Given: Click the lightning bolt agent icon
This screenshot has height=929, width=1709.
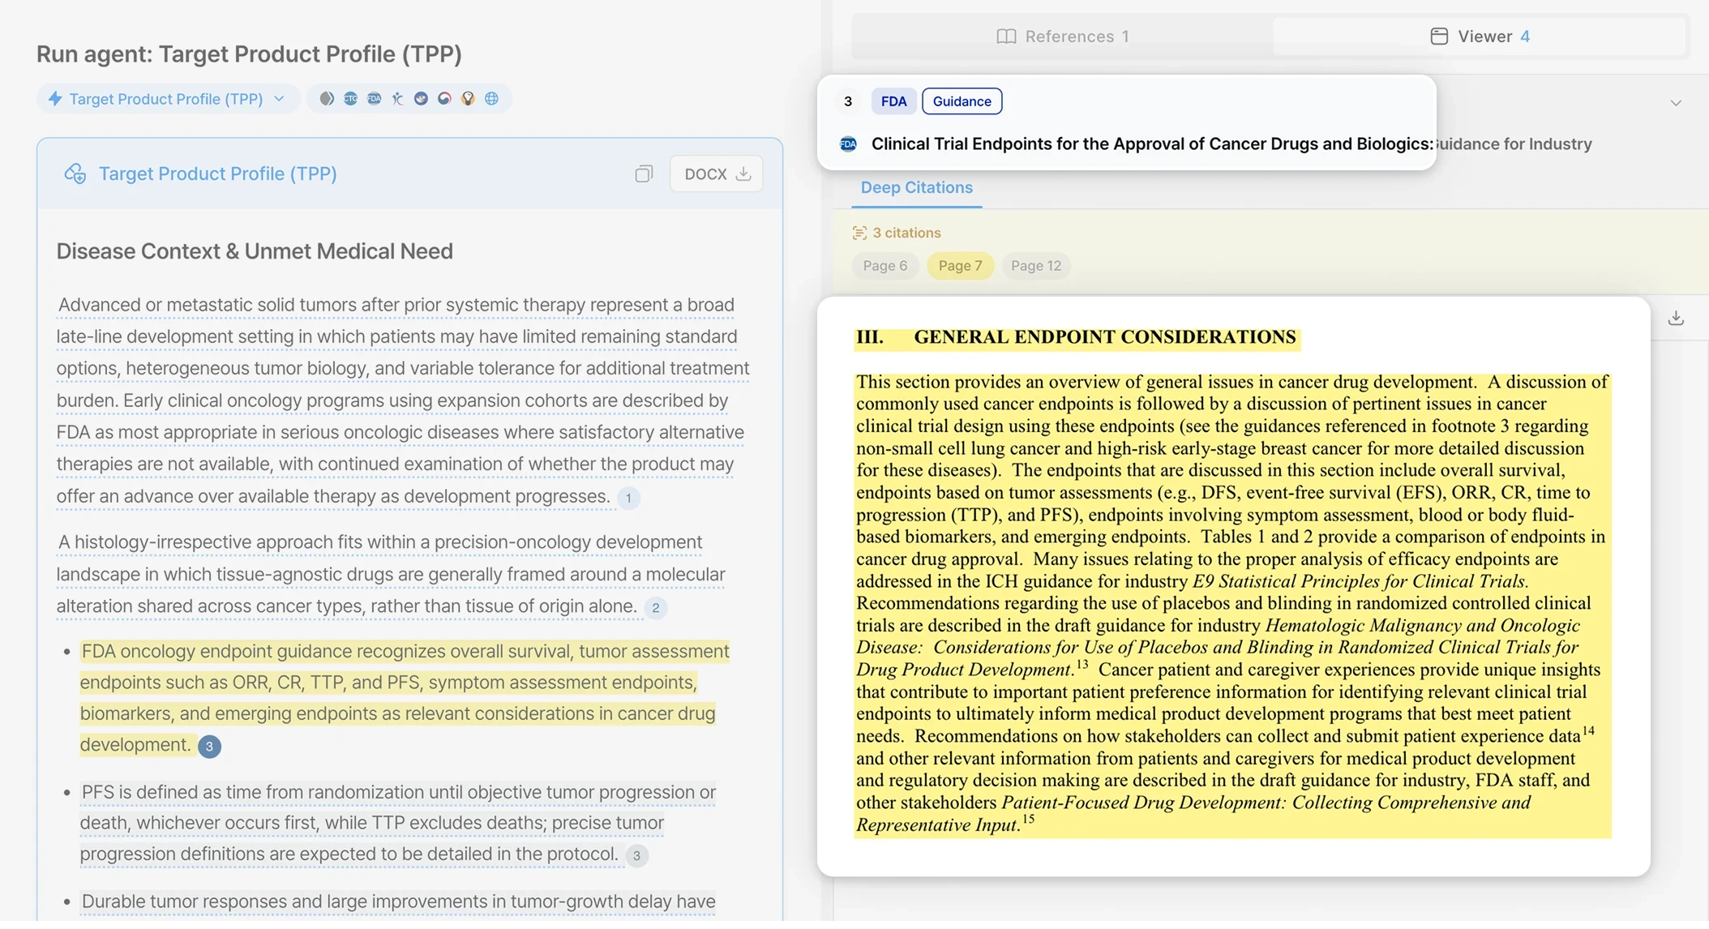Looking at the screenshot, I should pyautogui.click(x=55, y=99).
